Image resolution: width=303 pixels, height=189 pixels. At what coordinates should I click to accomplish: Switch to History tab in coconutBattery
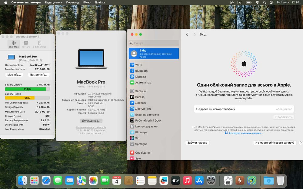pos(26,44)
